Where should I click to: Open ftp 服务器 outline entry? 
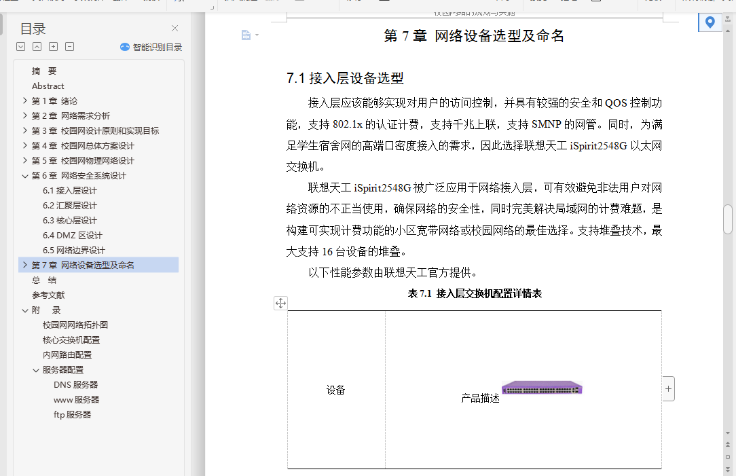click(x=72, y=415)
